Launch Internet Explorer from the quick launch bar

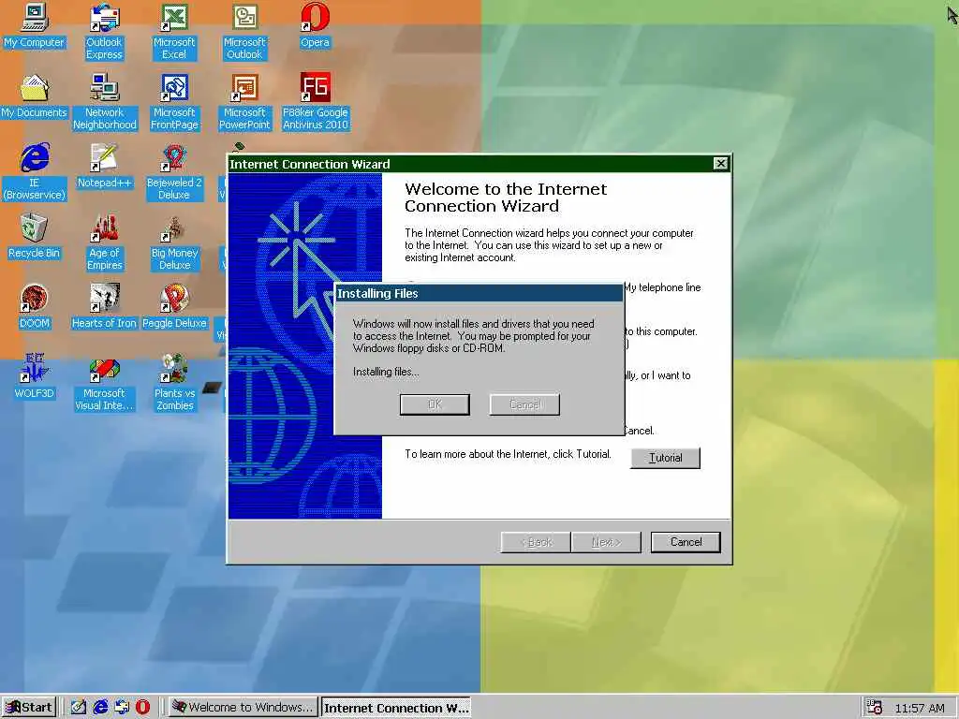(x=100, y=707)
